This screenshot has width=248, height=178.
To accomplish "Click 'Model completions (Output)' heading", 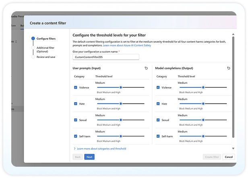I will point(174,68).
